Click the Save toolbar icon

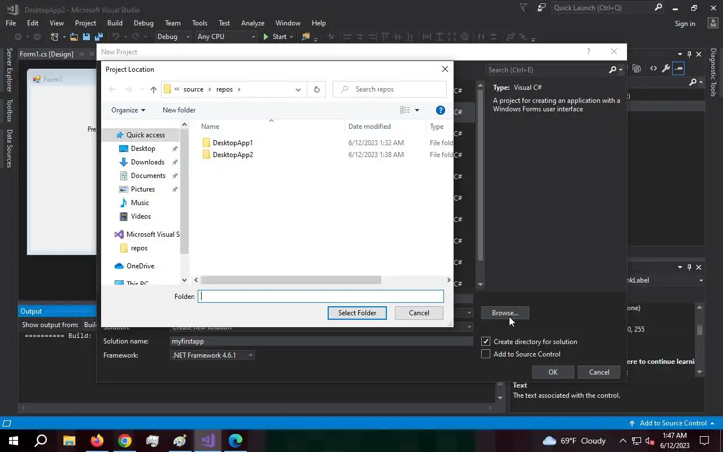coord(86,37)
